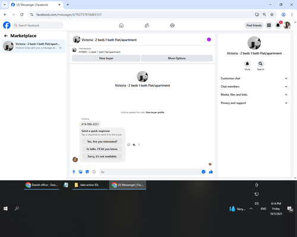297x237 pixels.
Task: Select the Messenger | Facebook browser tab
Action: point(36,5)
